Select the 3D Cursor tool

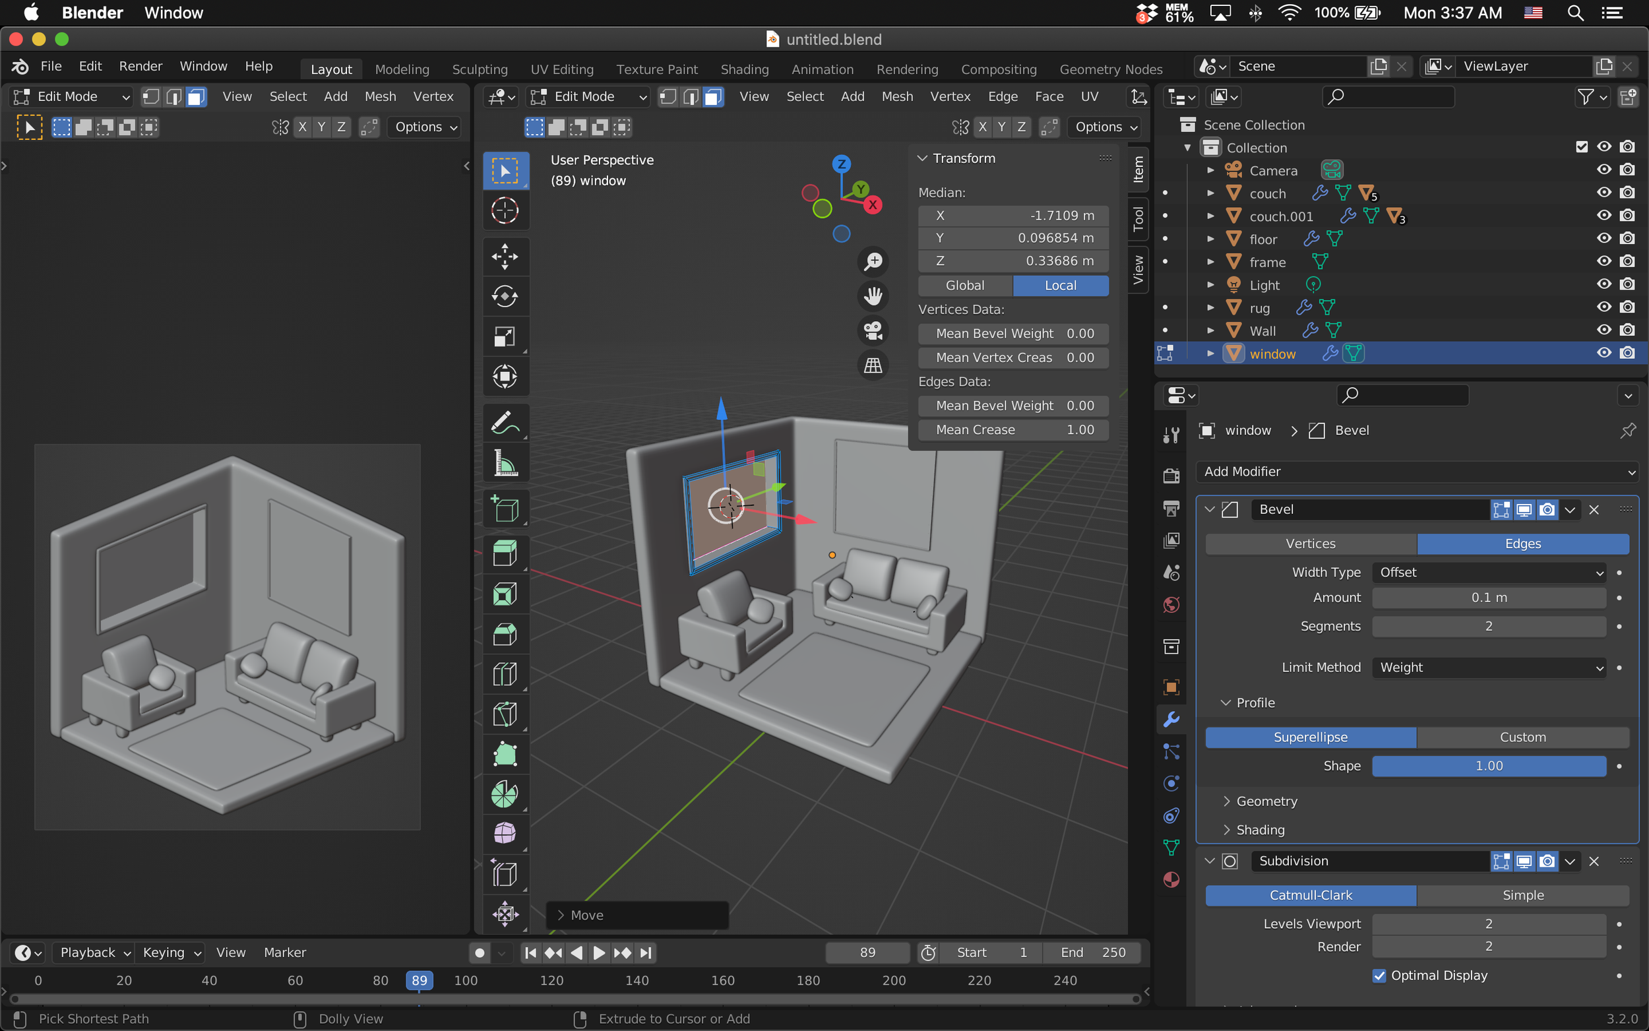505,210
